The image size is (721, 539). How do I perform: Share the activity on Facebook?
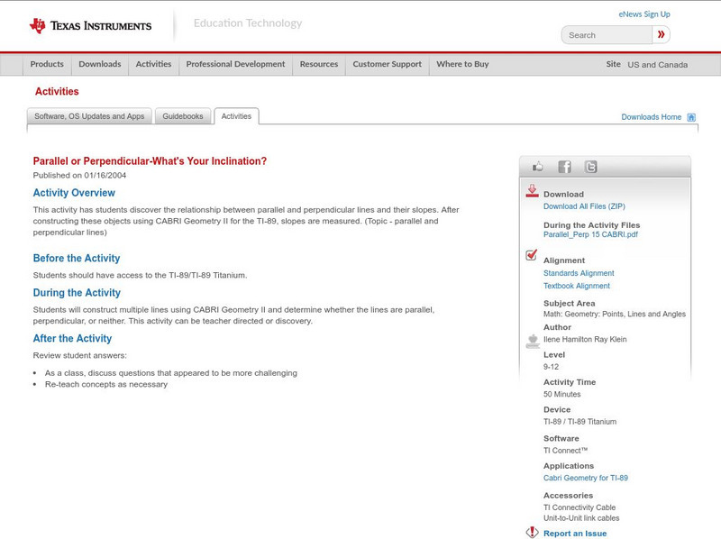564,167
